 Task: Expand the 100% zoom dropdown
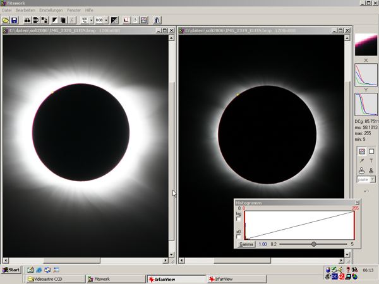(92, 20)
